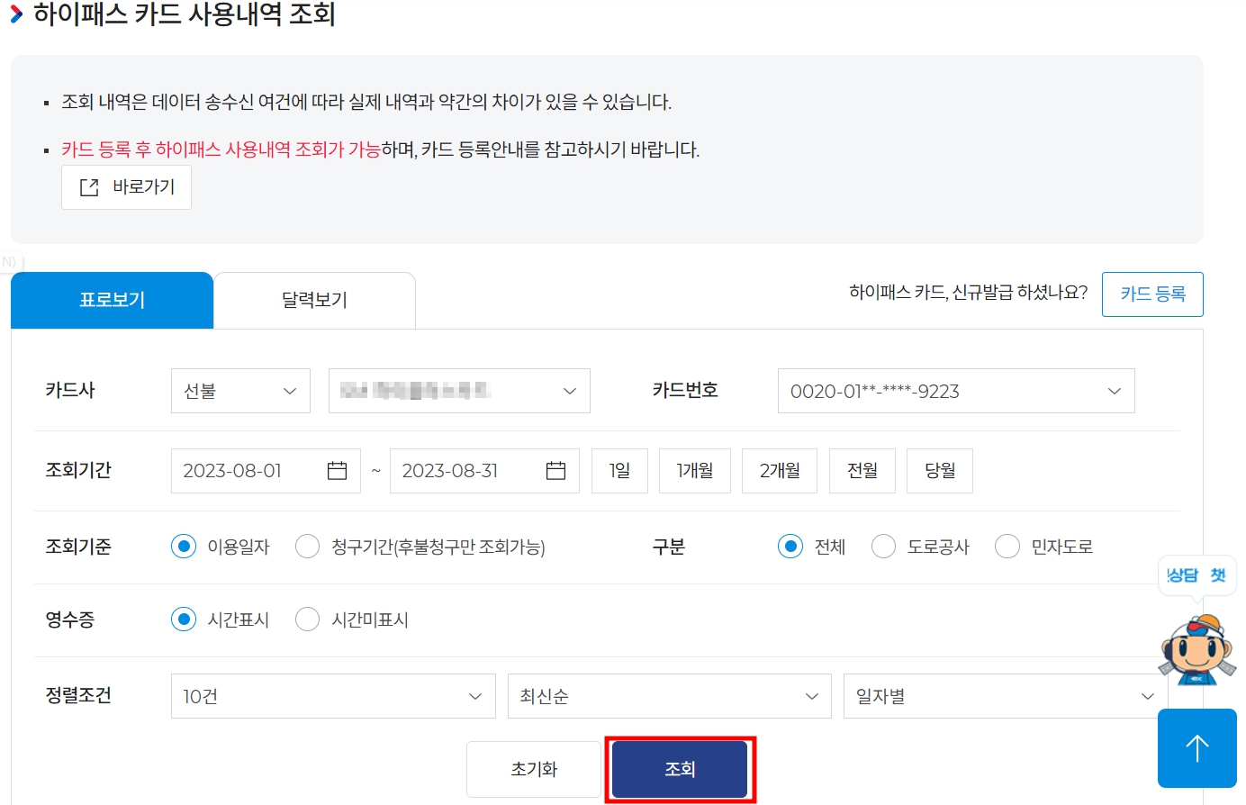Image resolution: width=1246 pixels, height=805 pixels.
Task: Select the 청구기간 radio button
Action: (307, 546)
